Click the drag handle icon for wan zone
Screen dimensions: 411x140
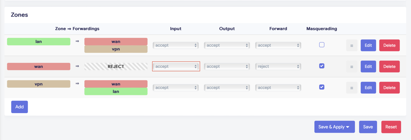[351, 67]
